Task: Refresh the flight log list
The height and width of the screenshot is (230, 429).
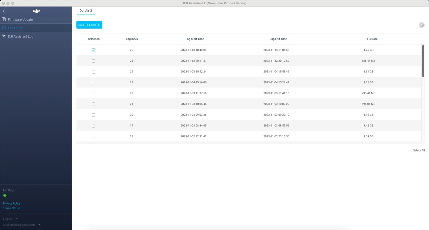Action: coord(422,25)
